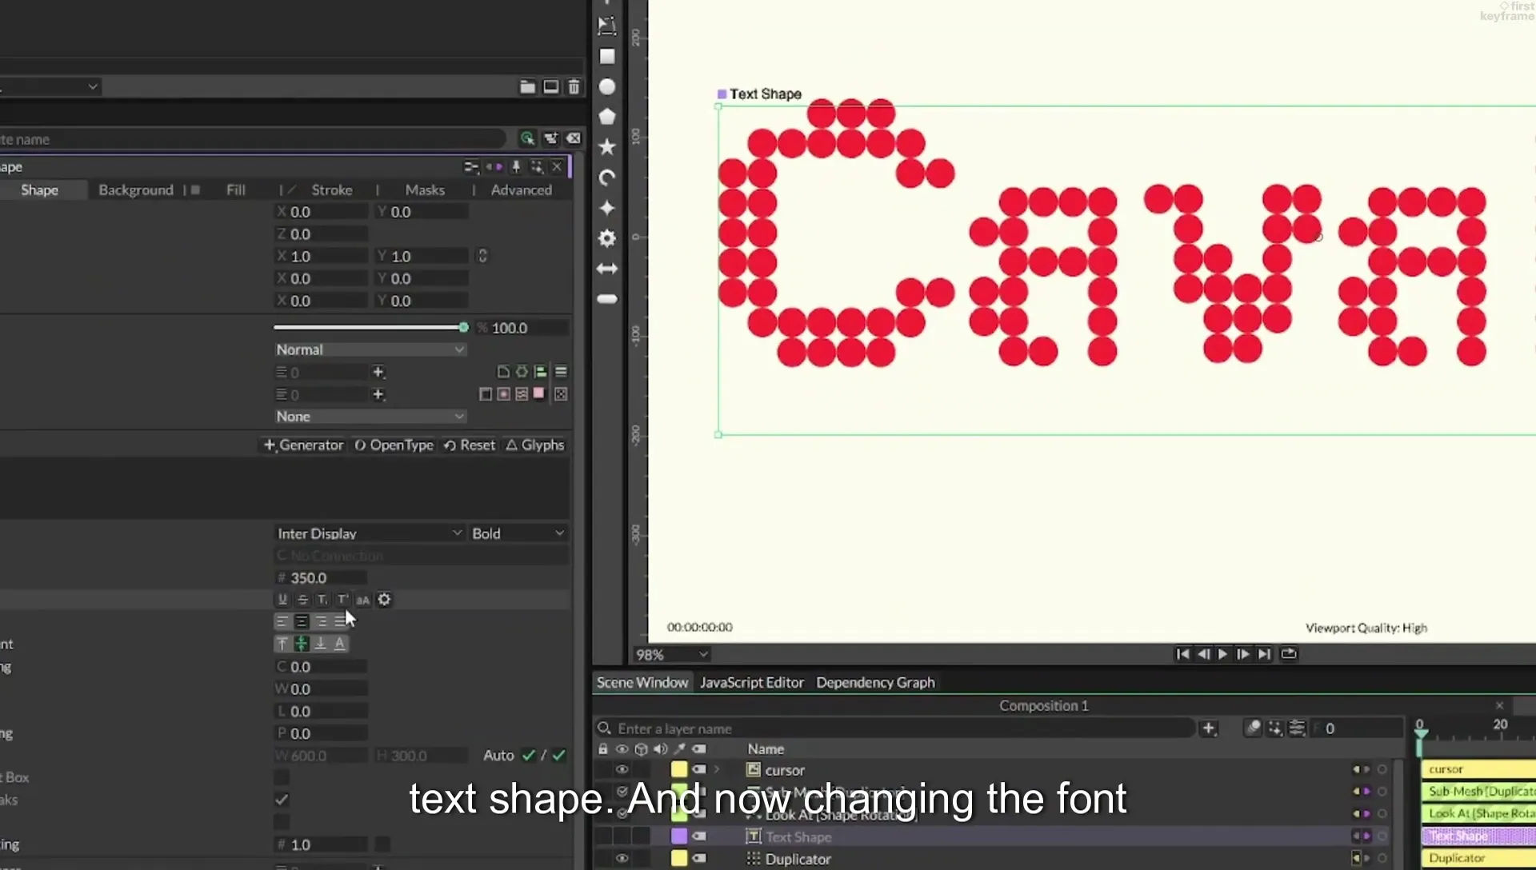This screenshot has height=870, width=1536.
Task: Open the Bold font style dropdown
Action: tap(518, 533)
